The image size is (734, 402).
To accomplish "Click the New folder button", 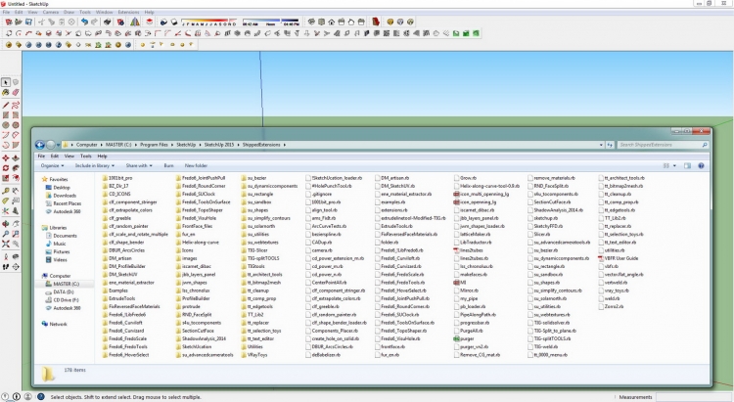I will (197, 166).
